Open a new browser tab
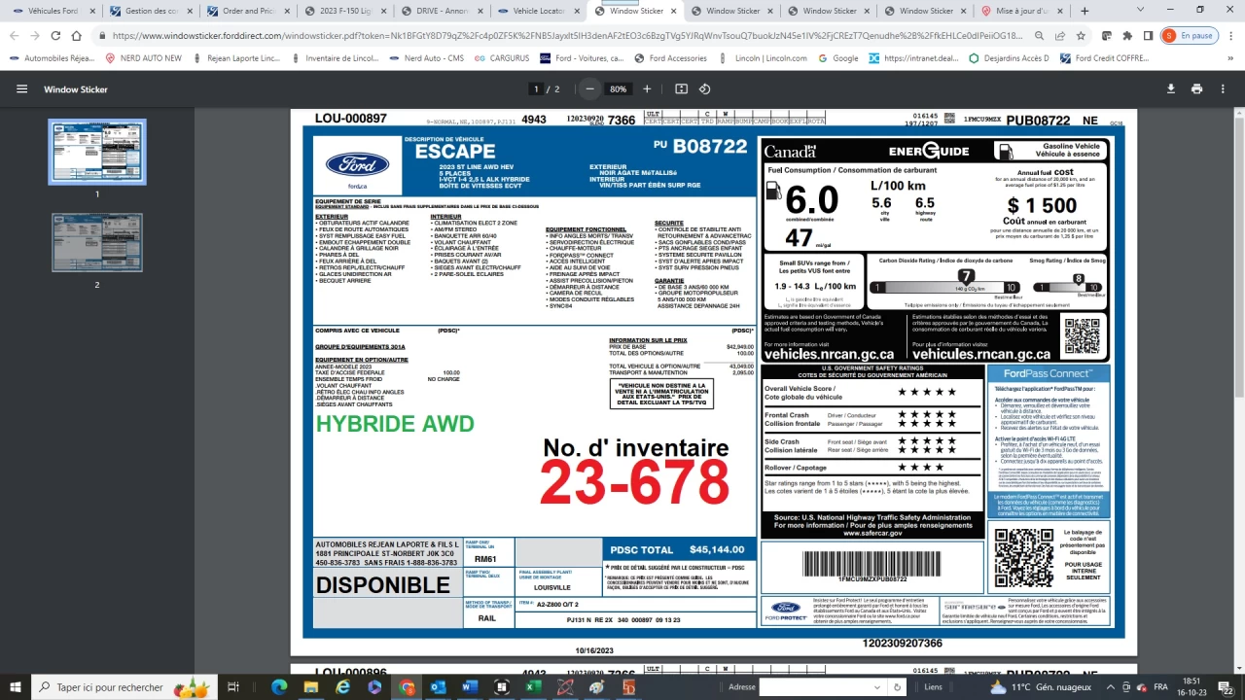The height and width of the screenshot is (700, 1245). point(1085,11)
